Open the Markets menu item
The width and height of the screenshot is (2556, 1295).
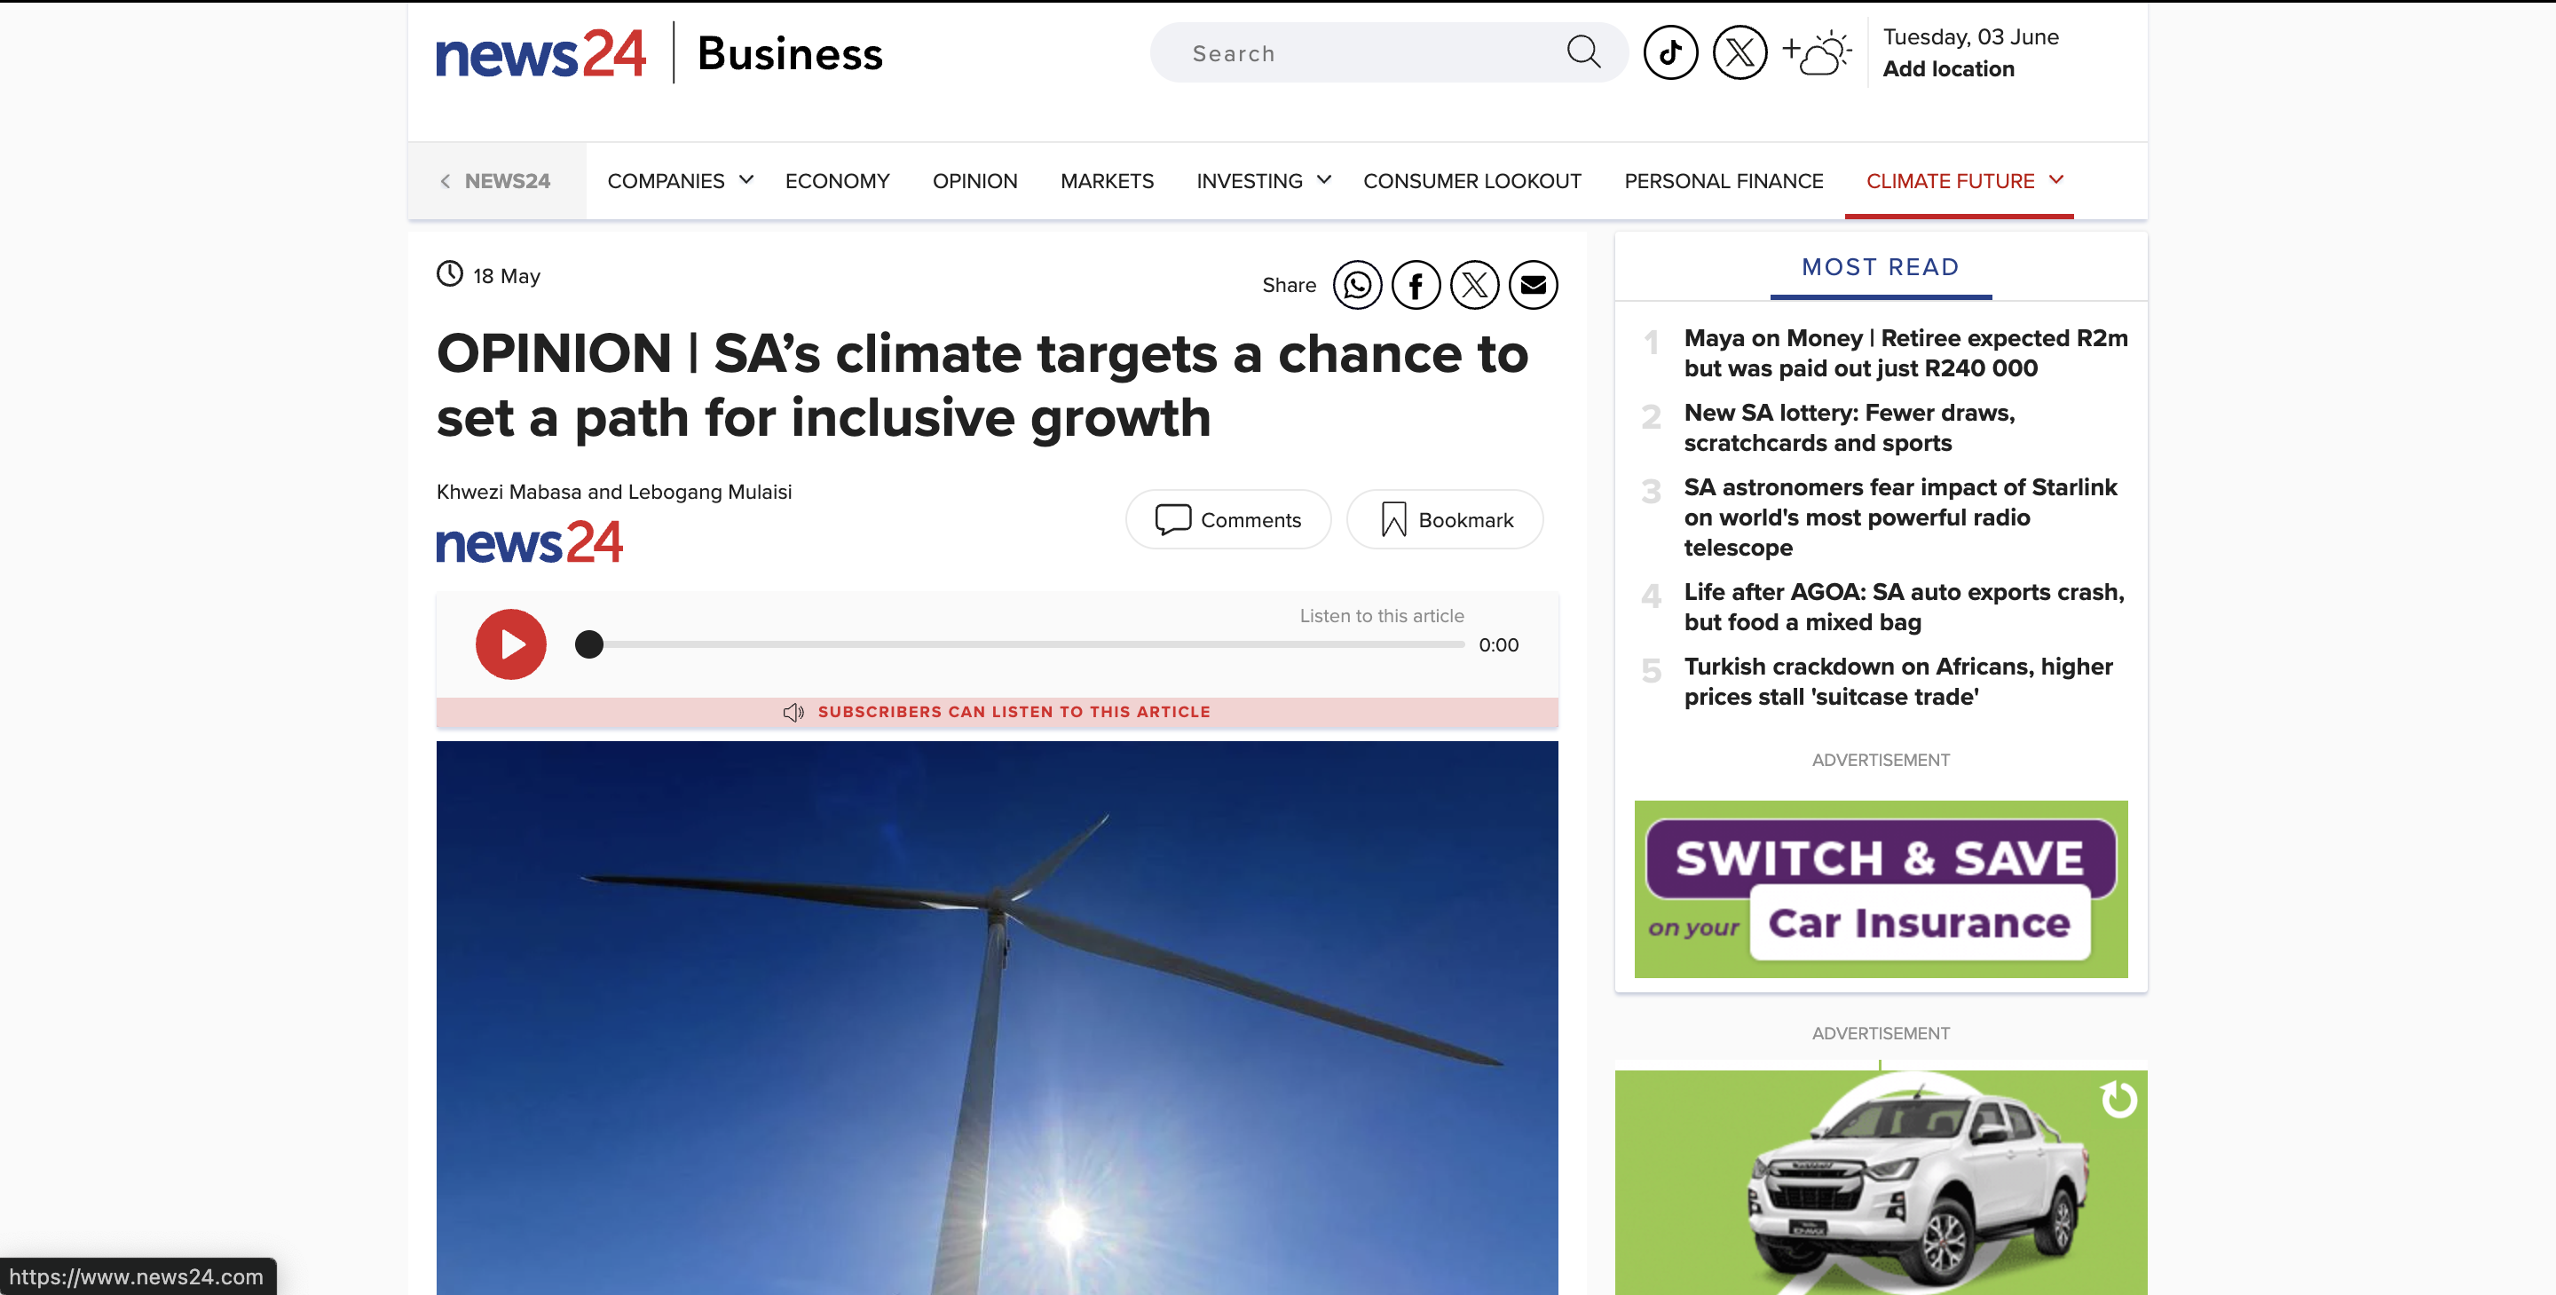click(x=1107, y=182)
